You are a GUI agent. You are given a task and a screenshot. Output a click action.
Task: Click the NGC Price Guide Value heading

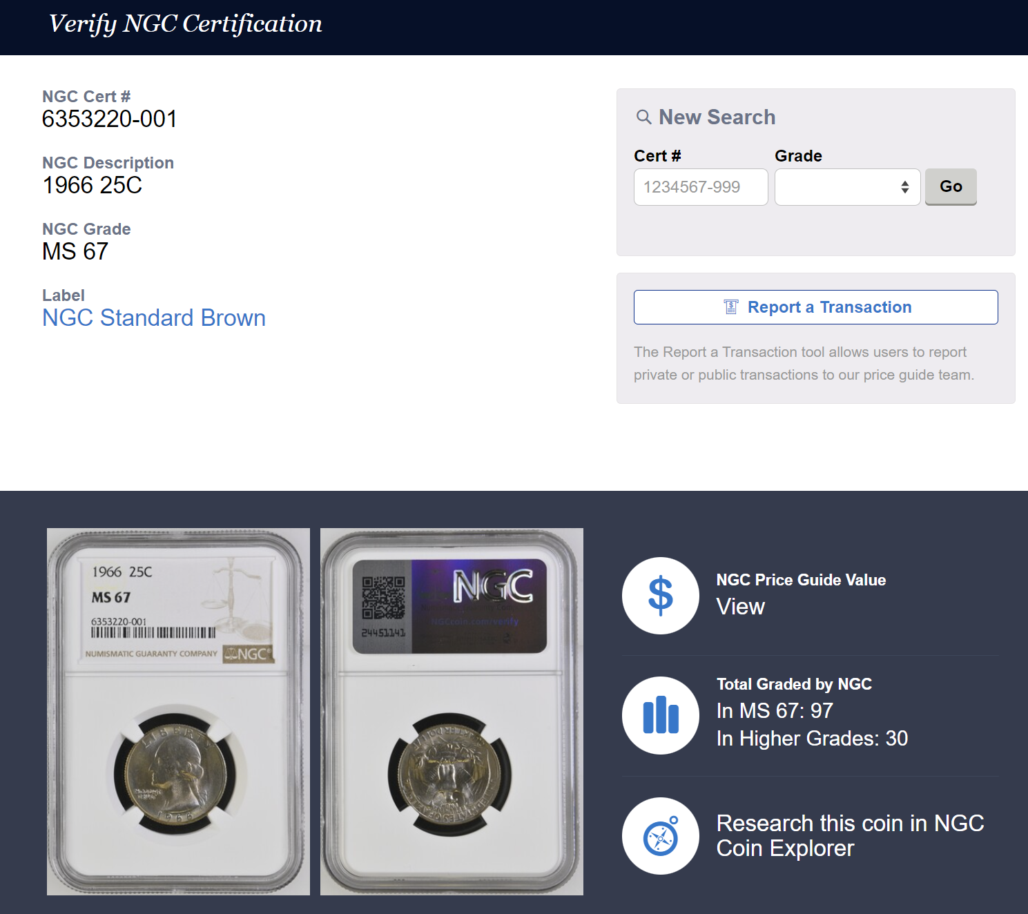(801, 580)
